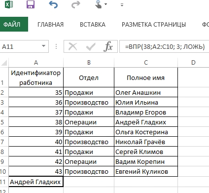
Task: Select cell 'Вадим Корепин'
Action: [x=146, y=161]
